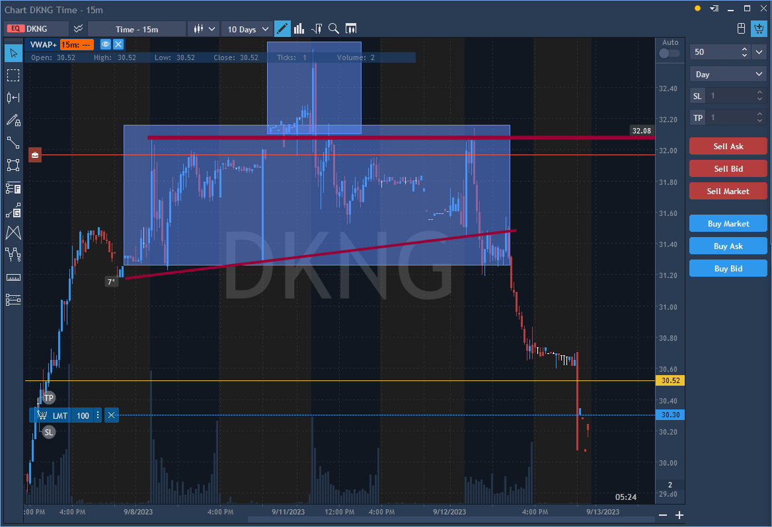
Task: Select the trend line drawing tool
Action: (13, 143)
